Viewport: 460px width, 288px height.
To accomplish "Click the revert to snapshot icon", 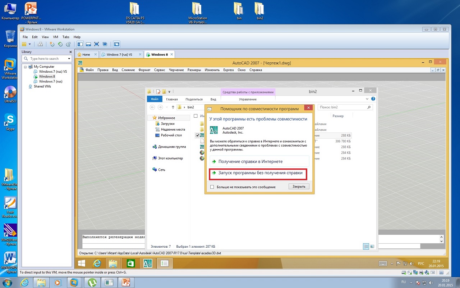I will (60, 44).
